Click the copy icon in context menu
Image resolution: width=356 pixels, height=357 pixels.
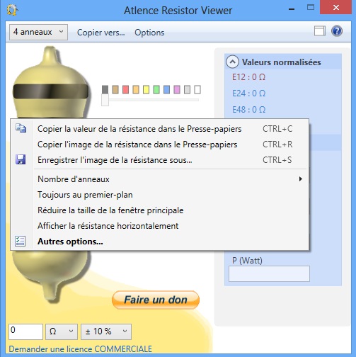[21, 128]
